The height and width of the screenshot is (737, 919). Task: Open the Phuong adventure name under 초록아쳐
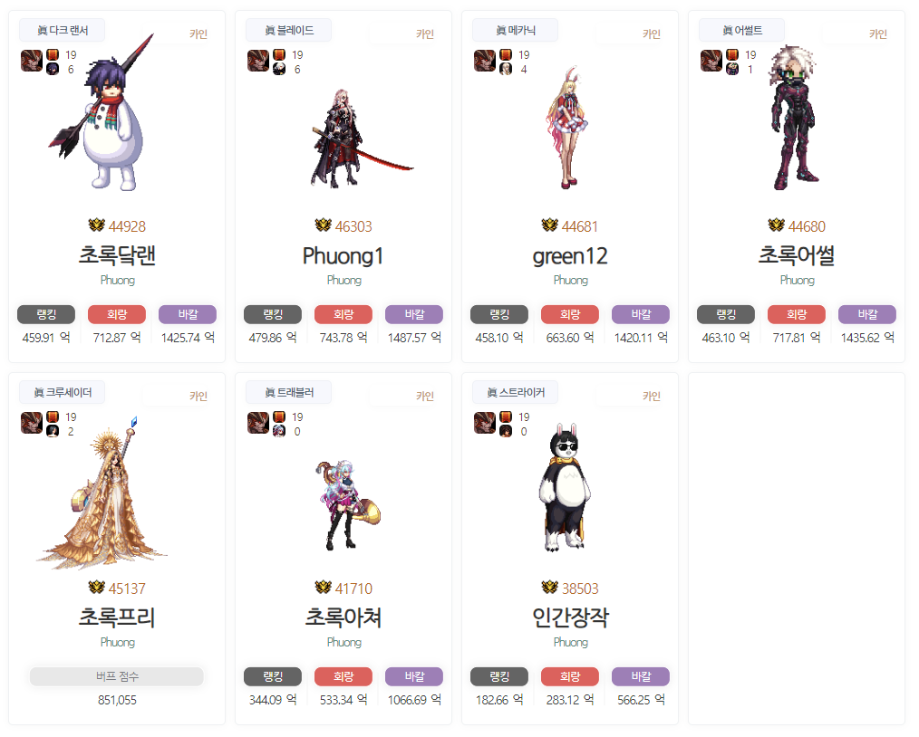click(x=344, y=642)
